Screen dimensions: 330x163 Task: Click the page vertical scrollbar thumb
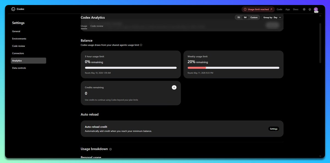click(x=320, y=43)
